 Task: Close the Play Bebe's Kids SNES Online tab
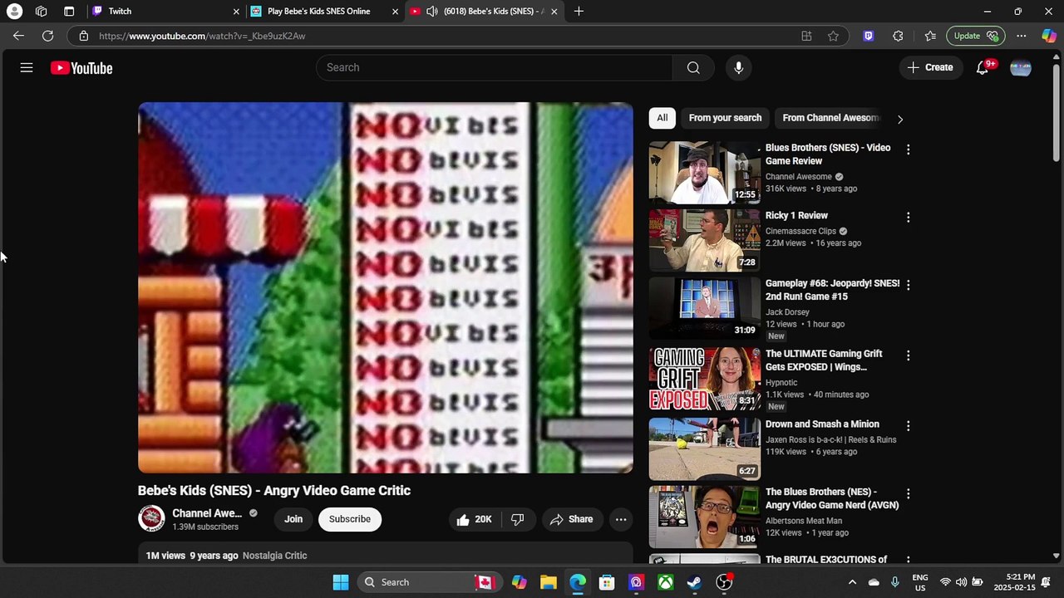395,12
